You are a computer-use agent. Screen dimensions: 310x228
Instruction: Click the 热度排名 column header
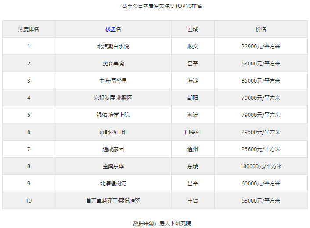tap(29, 29)
